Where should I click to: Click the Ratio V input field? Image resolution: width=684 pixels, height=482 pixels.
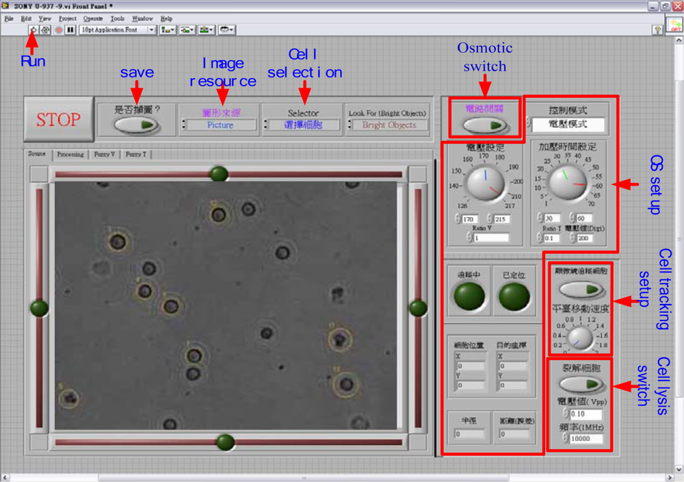click(490, 238)
